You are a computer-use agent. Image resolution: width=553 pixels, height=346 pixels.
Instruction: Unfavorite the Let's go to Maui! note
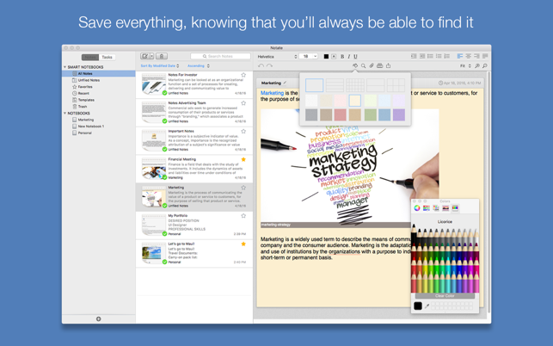pos(243,244)
